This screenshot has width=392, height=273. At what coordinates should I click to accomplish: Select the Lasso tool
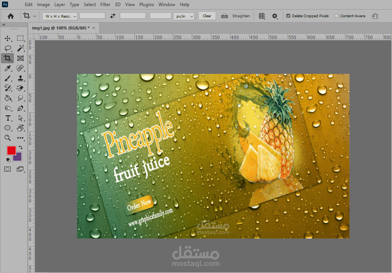(x=8, y=48)
